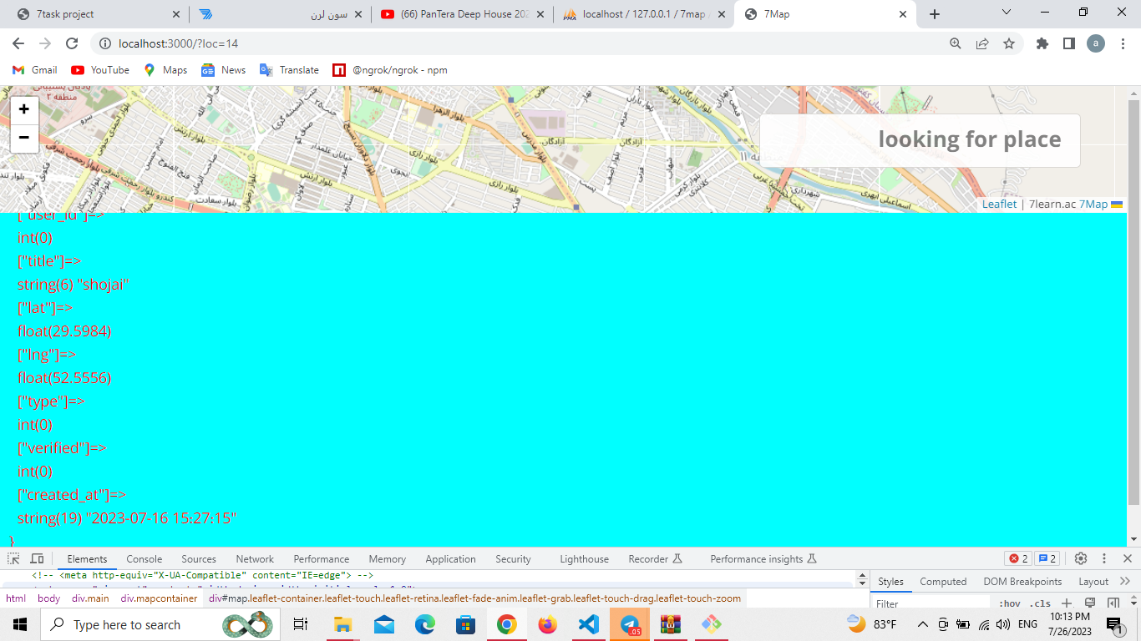
Task: Open Firefox from the taskbar
Action: click(x=548, y=624)
